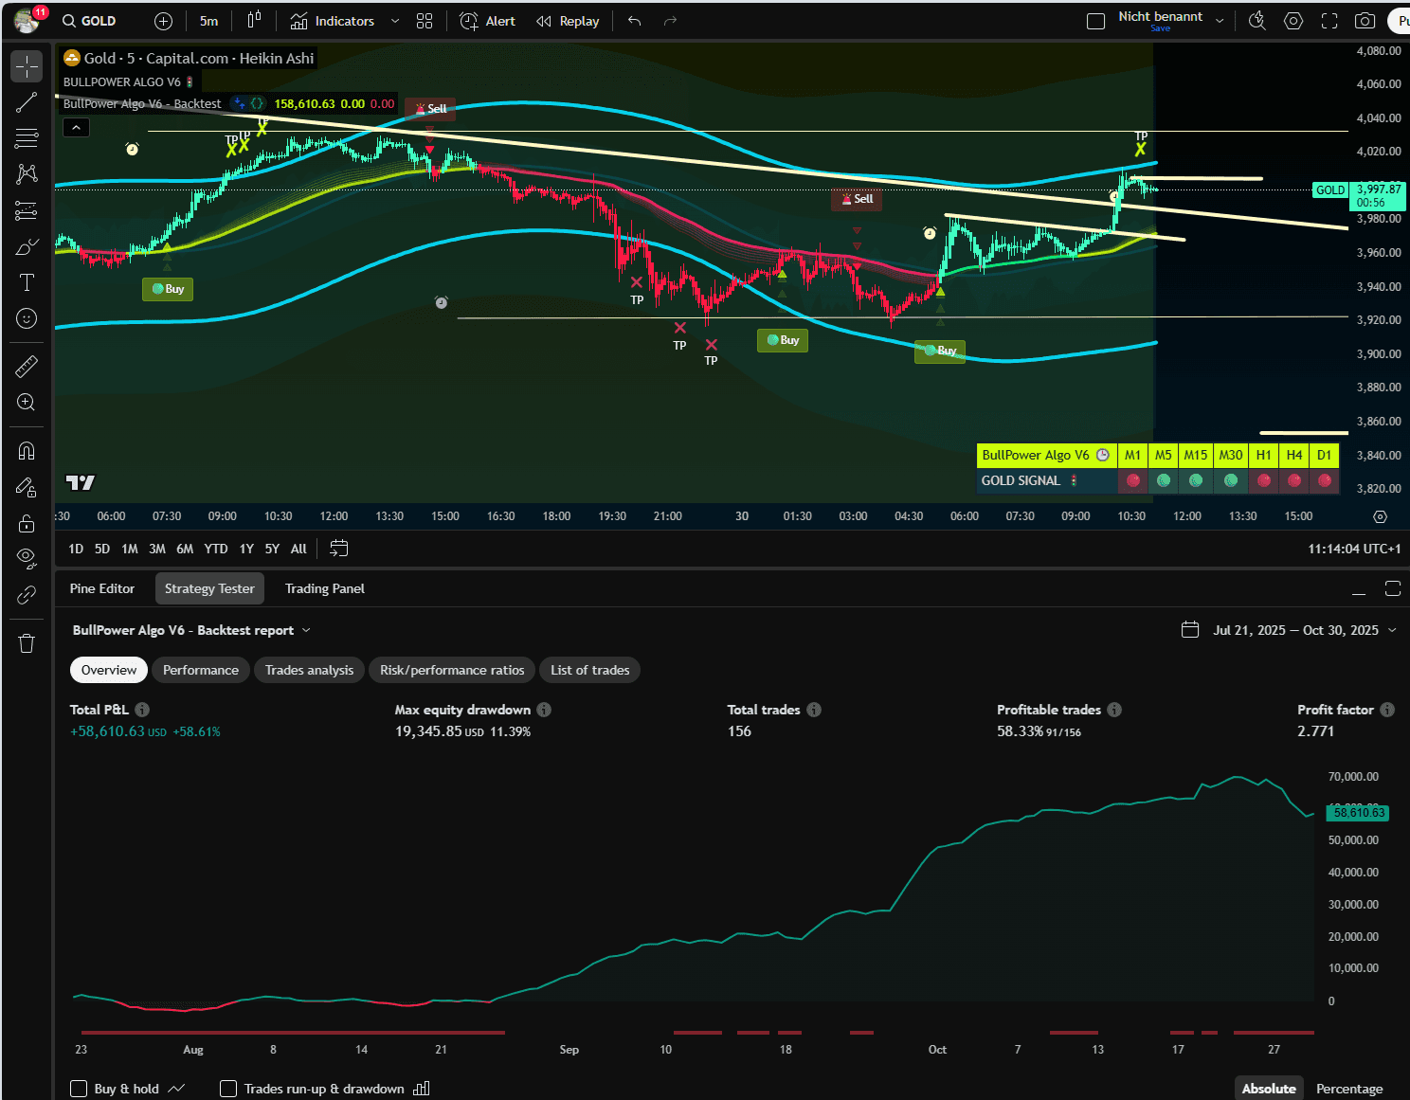Click the layout checkbox beside Nicht benannt
This screenshot has width=1410, height=1100.
[x=1095, y=21]
